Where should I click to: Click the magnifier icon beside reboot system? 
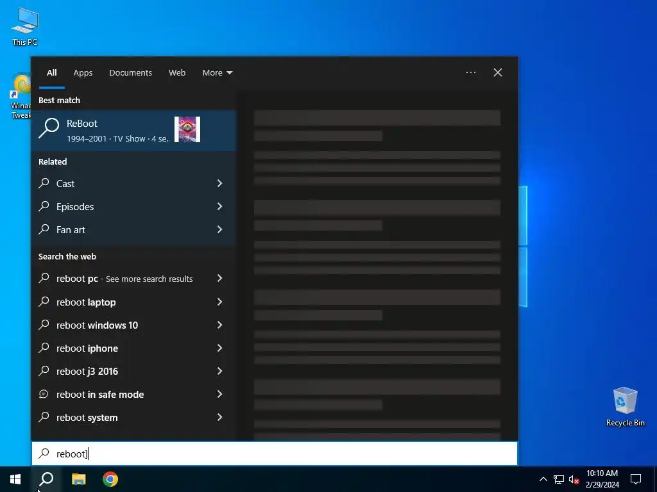44,416
